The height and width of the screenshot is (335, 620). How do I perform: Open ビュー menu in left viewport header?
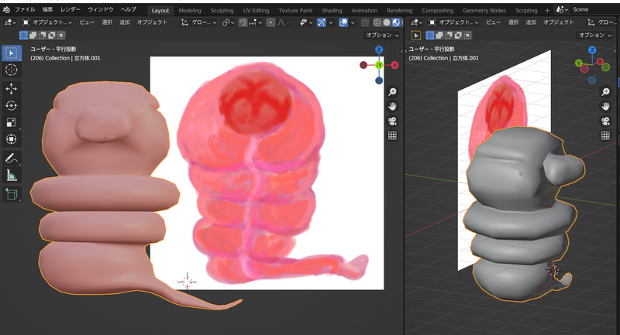[87, 22]
